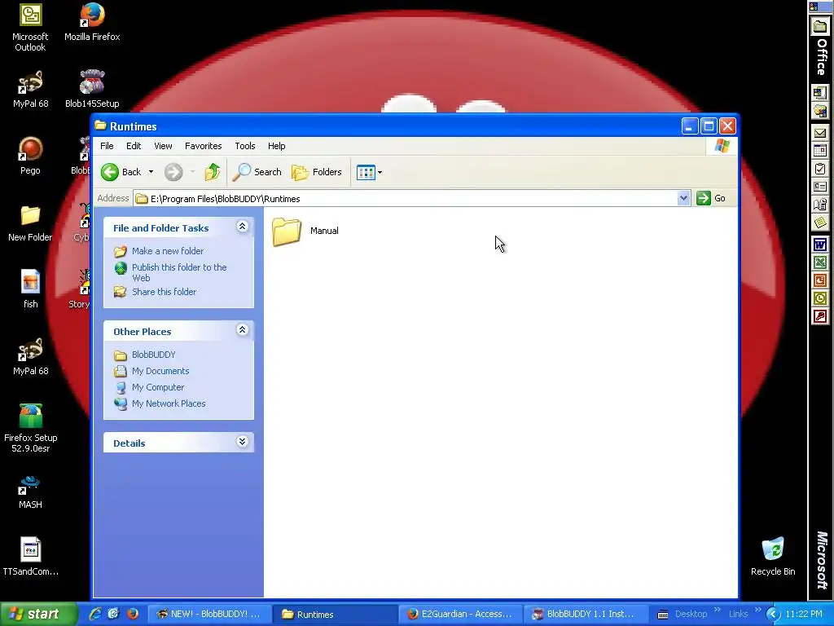Screen dimensions: 834x626
Task: Open My Documents link
Action: 160,371
